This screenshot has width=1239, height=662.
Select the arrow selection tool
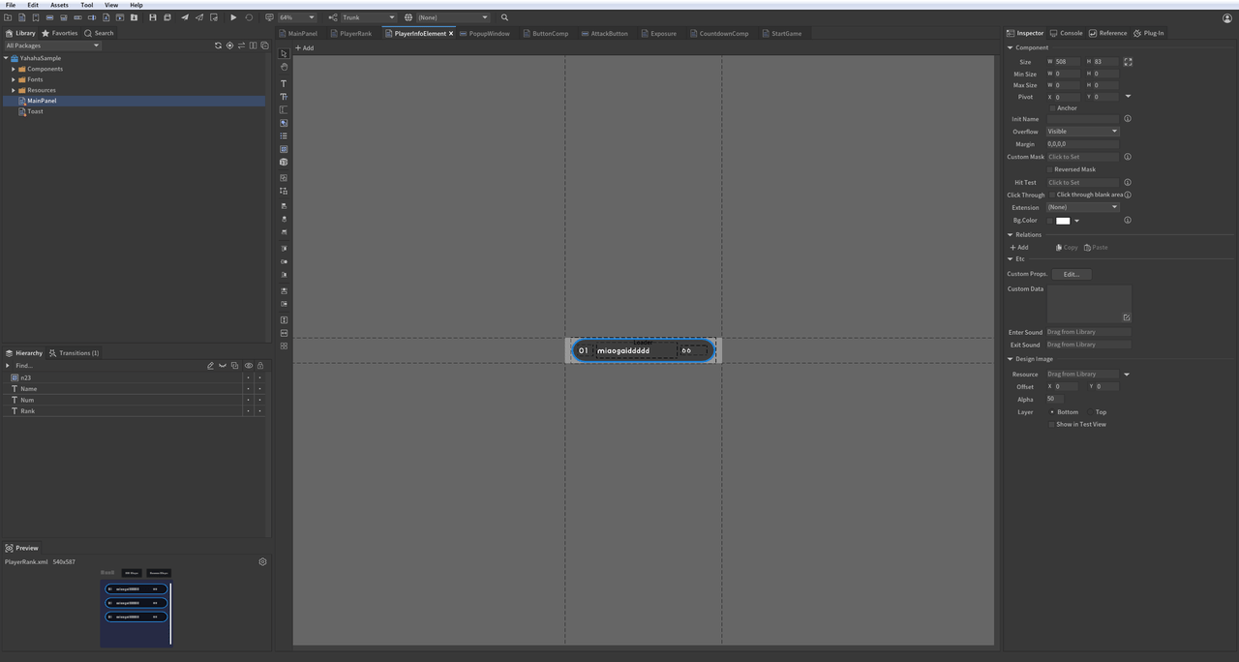[284, 54]
